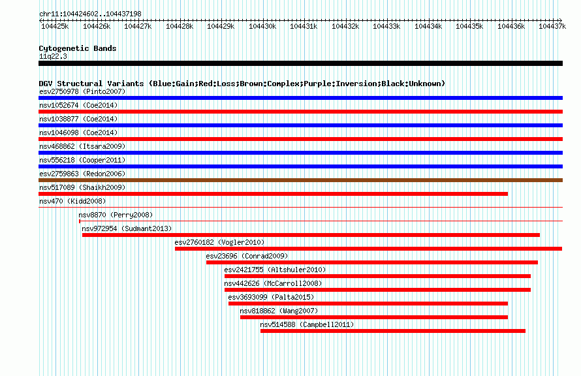Viewport: 581px width, 376px height.
Task: Click the nsv556218 (Cooper2011) blue bar
Action: pos(300,166)
